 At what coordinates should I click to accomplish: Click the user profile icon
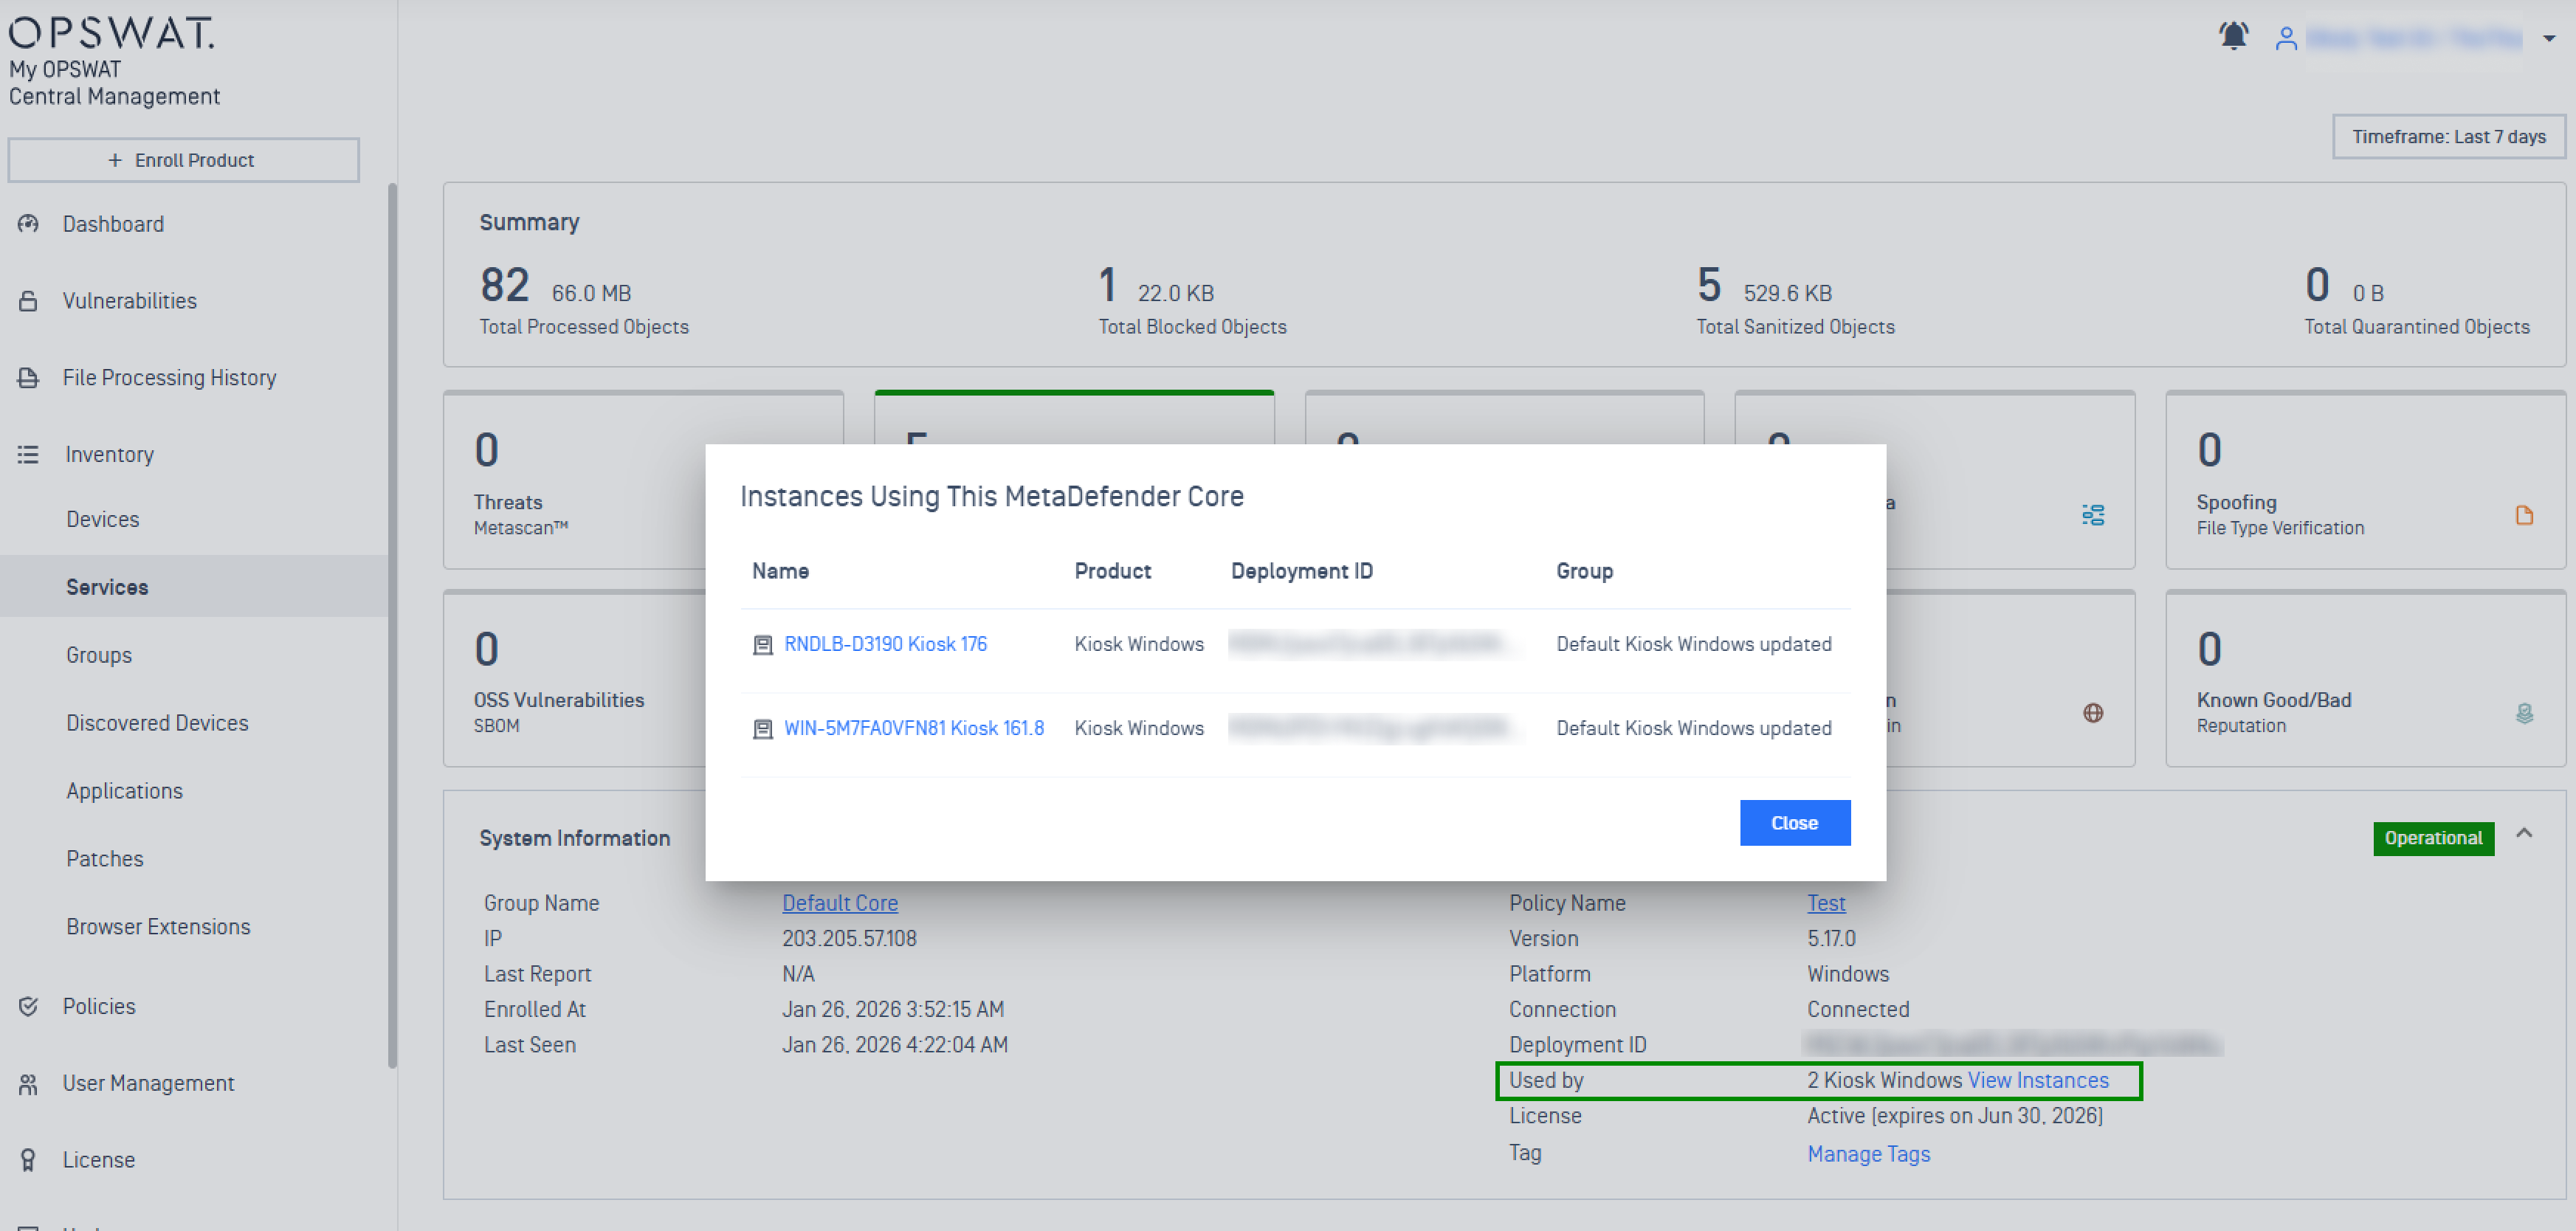click(x=2285, y=38)
